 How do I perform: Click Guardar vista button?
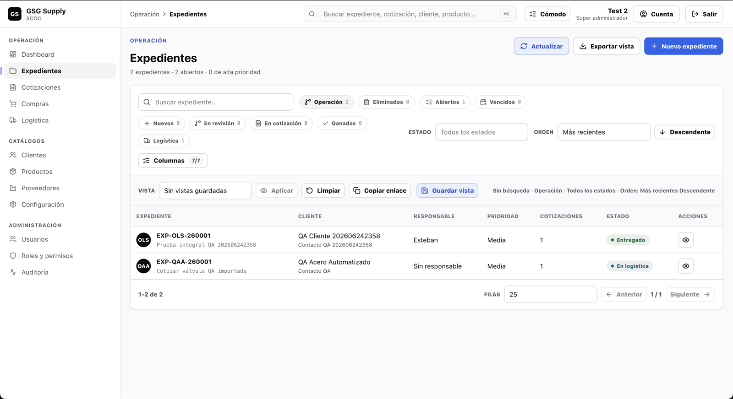447,191
